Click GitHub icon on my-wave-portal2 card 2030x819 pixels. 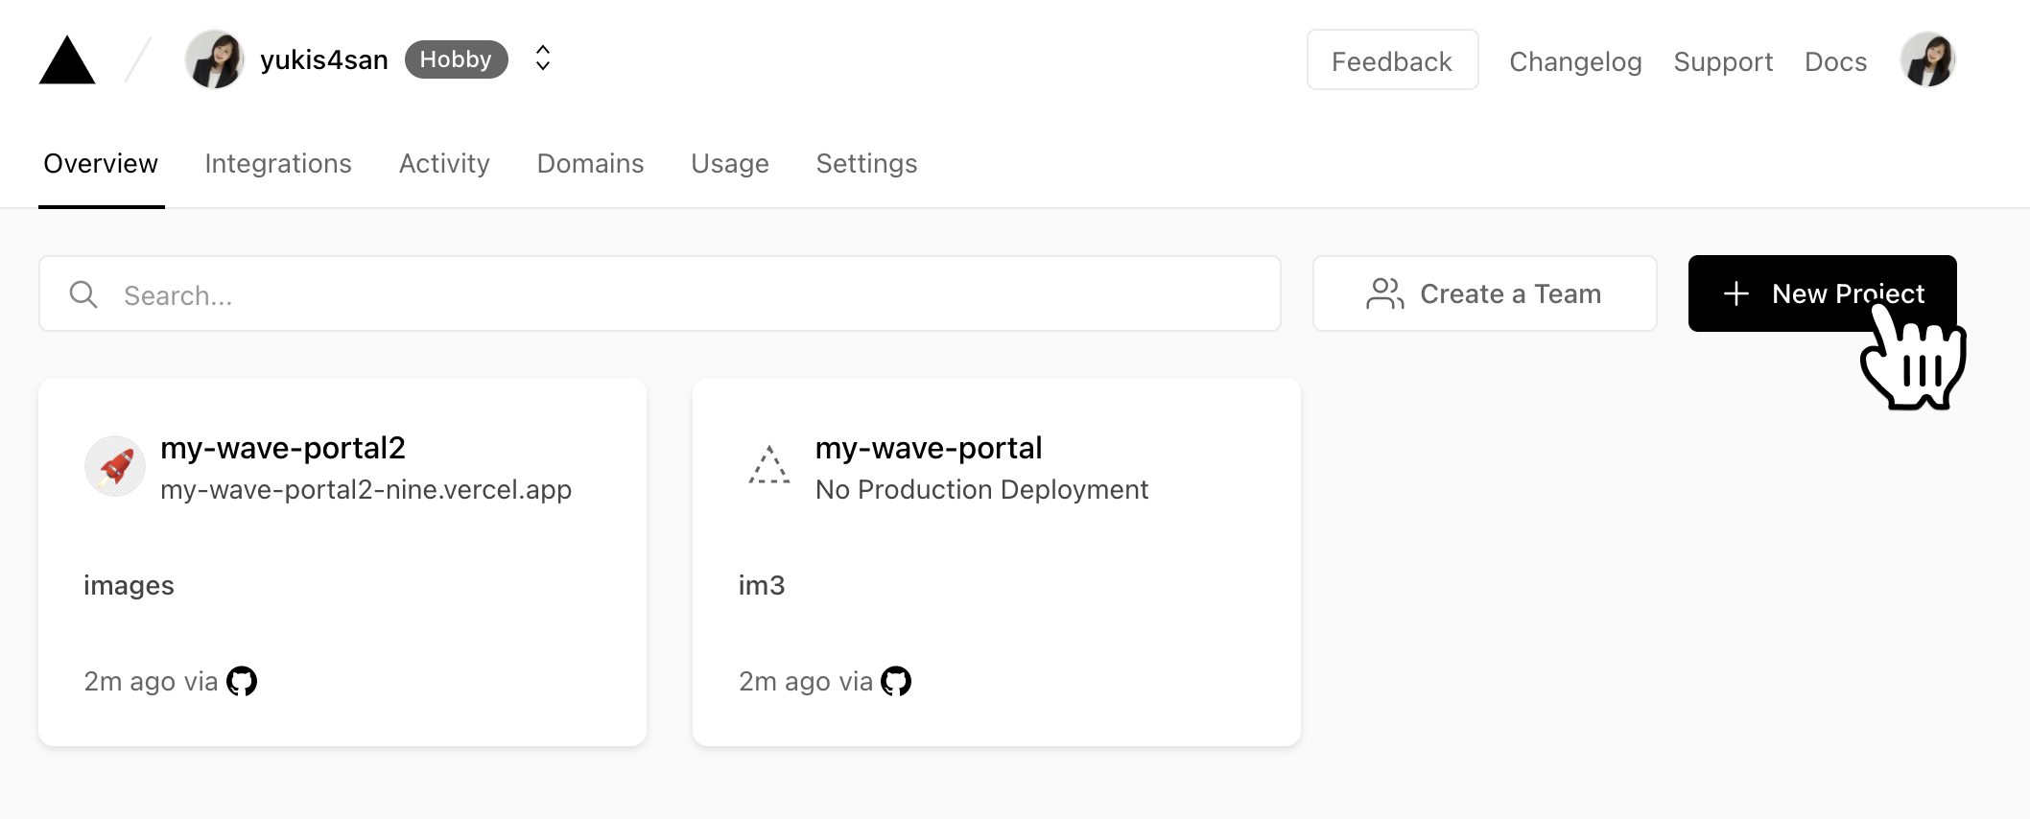[x=242, y=681]
